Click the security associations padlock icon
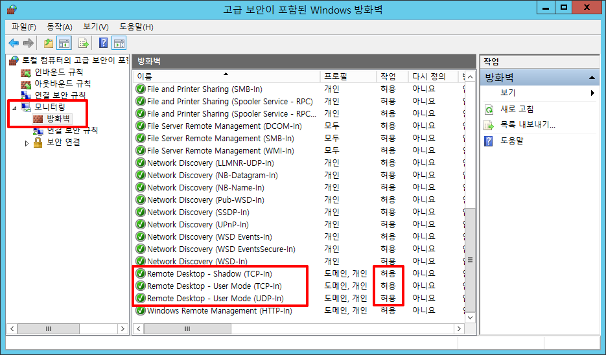 tap(38, 142)
